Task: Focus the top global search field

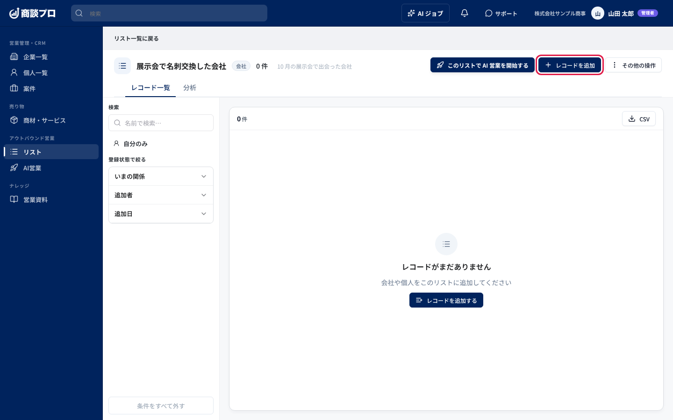Action: click(x=169, y=13)
